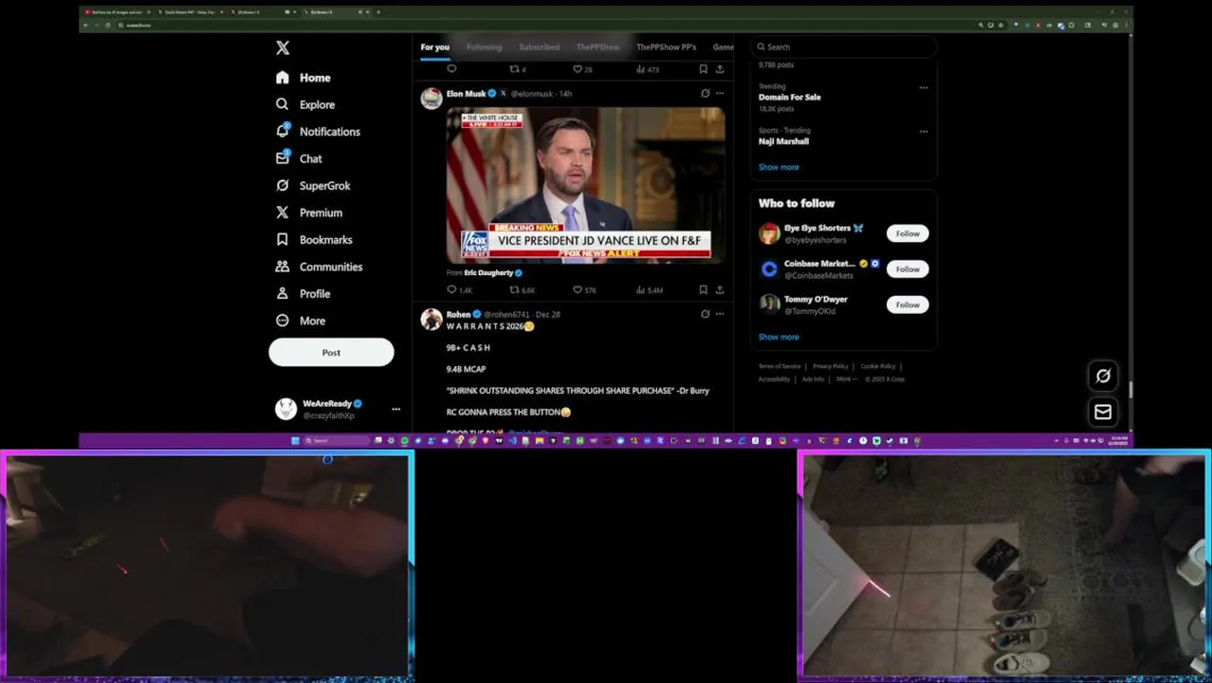Bookmark the Elon Musk post
1212x683 pixels.
703,290
